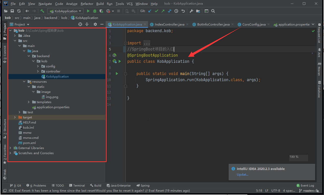Click the Save All toolbar icon
The image size is (324, 195).
(12, 11)
